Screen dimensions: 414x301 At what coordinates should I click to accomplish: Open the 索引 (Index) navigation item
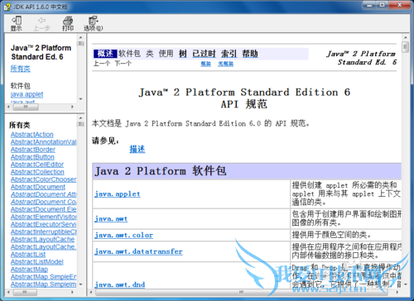229,54
